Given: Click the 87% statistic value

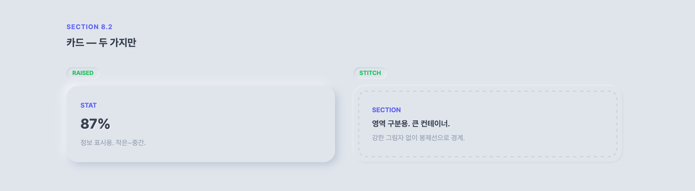Looking at the screenshot, I should [95, 124].
